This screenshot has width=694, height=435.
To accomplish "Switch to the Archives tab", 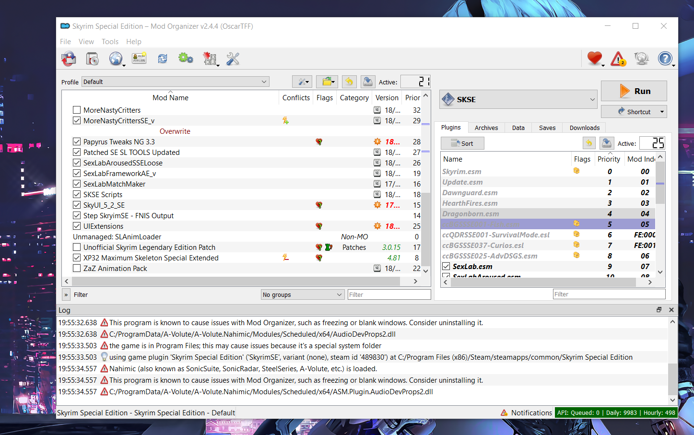I will (x=486, y=128).
